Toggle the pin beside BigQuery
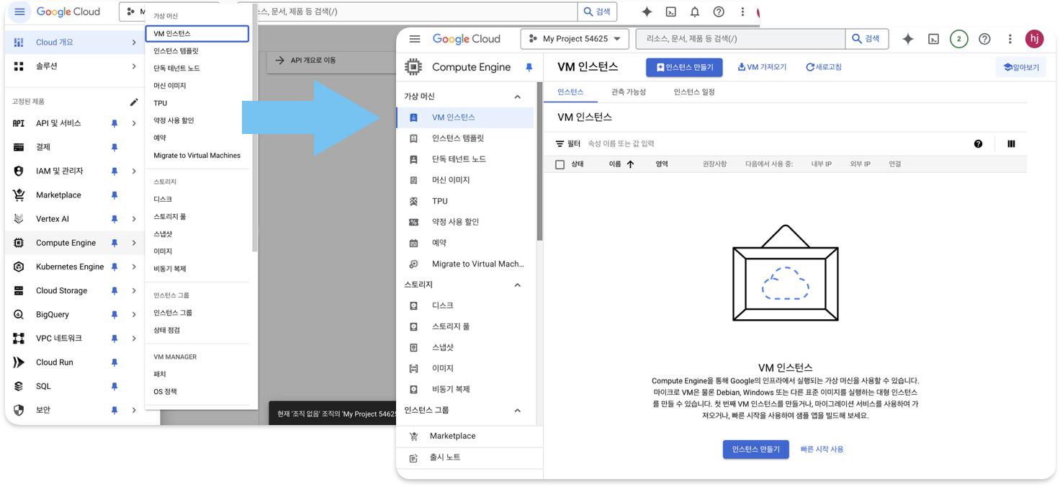Image resolution: width=1060 pixels, height=487 pixels. point(114,315)
